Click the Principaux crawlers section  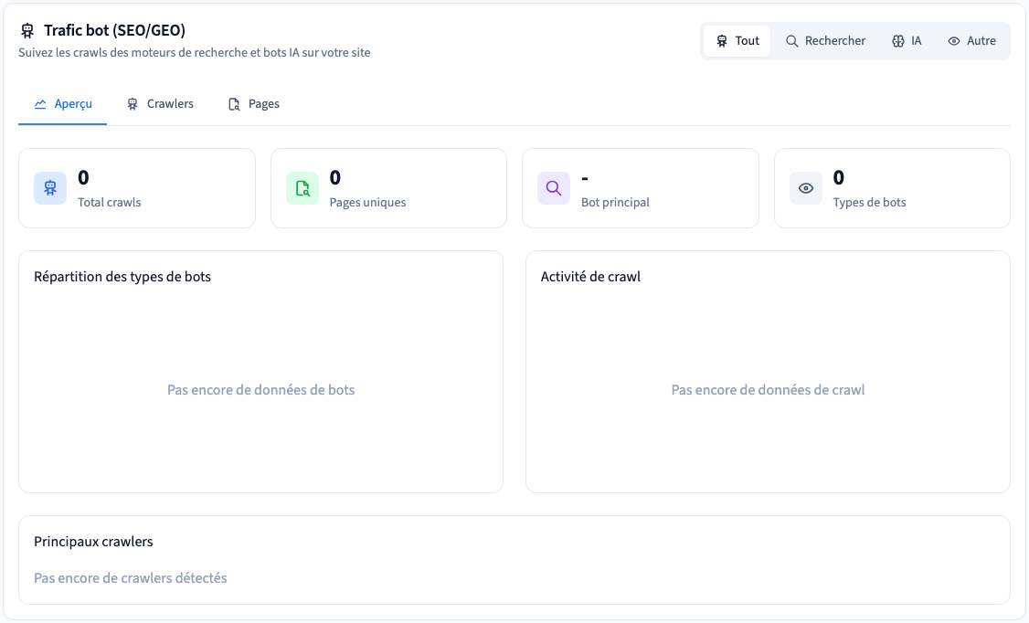click(514, 560)
